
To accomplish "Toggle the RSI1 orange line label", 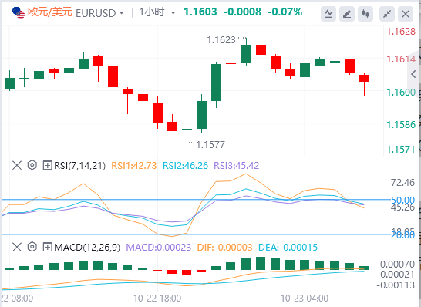I will [x=133, y=165].
